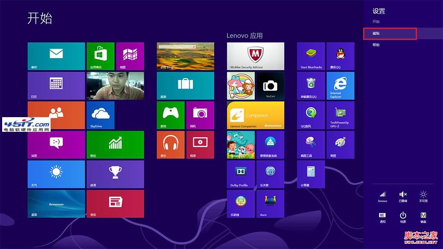443x249 pixels.
Task: Select the Tiles (磁贴) settings option
Action: [403, 33]
